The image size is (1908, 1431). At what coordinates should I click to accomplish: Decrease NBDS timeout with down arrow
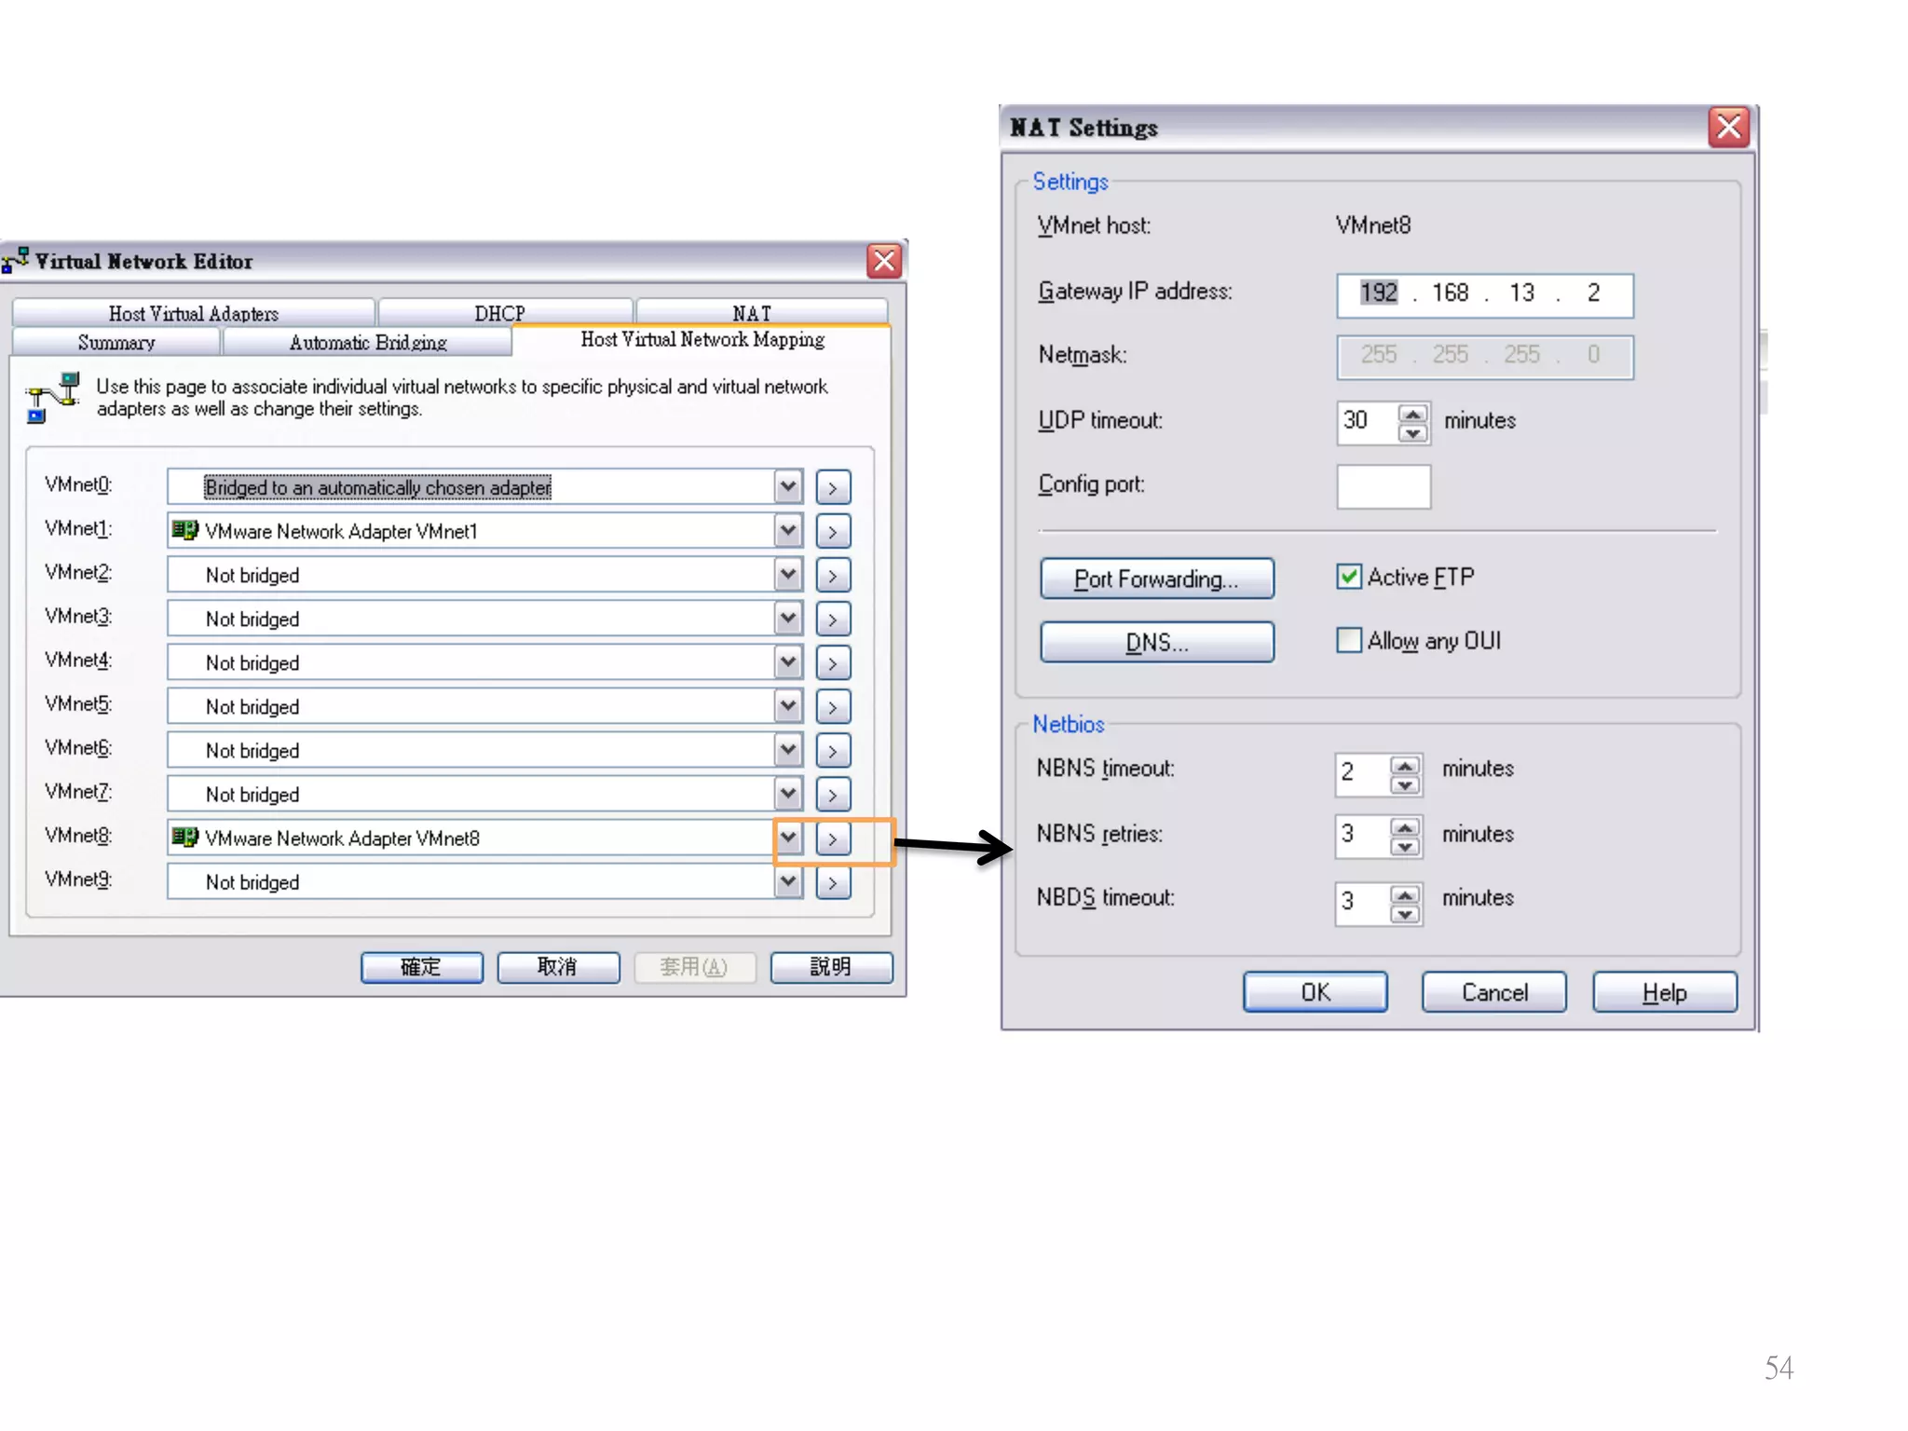click(1405, 914)
